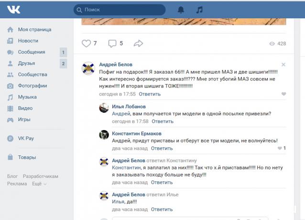305x220 pixels.
Task: Open notifications bell icon
Action: click(x=181, y=10)
